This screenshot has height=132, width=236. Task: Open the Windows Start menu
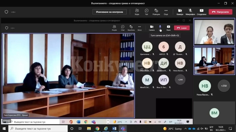[4, 129]
